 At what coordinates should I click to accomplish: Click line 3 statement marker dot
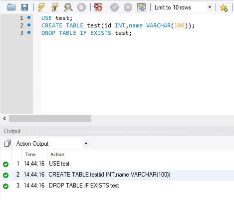(x=29, y=32)
